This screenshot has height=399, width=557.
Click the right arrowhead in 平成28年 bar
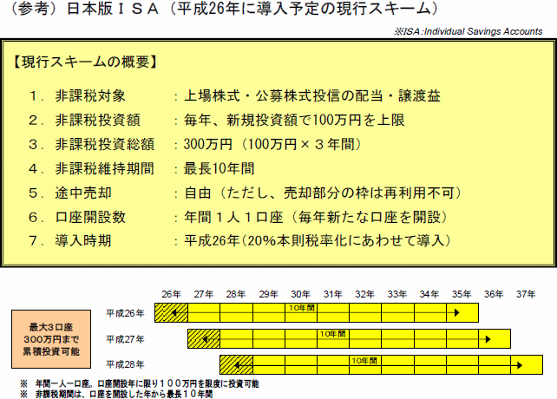520,365
